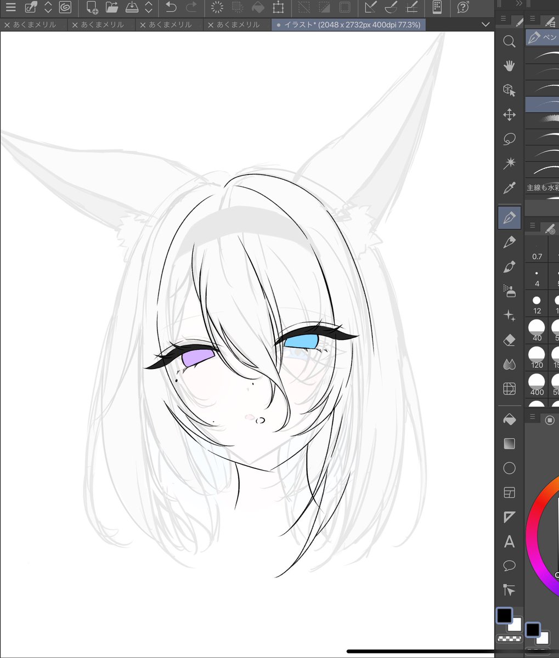Undo the last stroke
Viewport: 559px width, 658px height.
(x=171, y=8)
